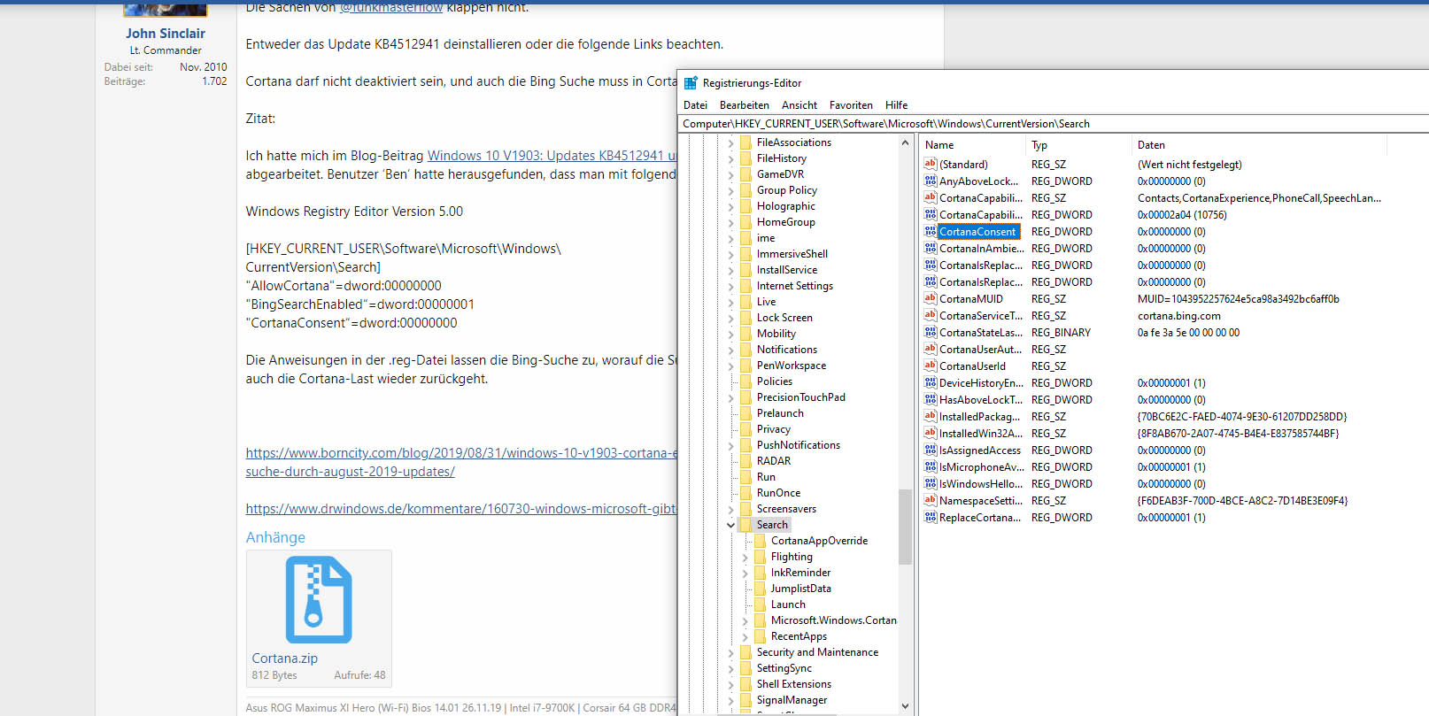Click the tree pane vertical scrollbar thumb
This screenshot has height=716, width=1429.
(905, 527)
